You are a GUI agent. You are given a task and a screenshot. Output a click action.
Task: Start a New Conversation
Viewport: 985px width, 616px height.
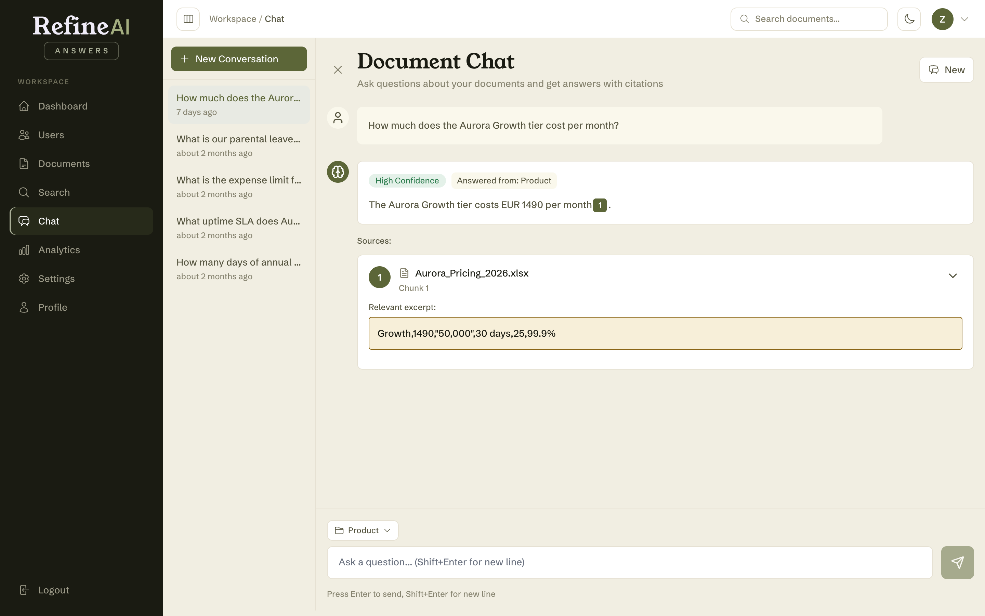pyautogui.click(x=239, y=59)
